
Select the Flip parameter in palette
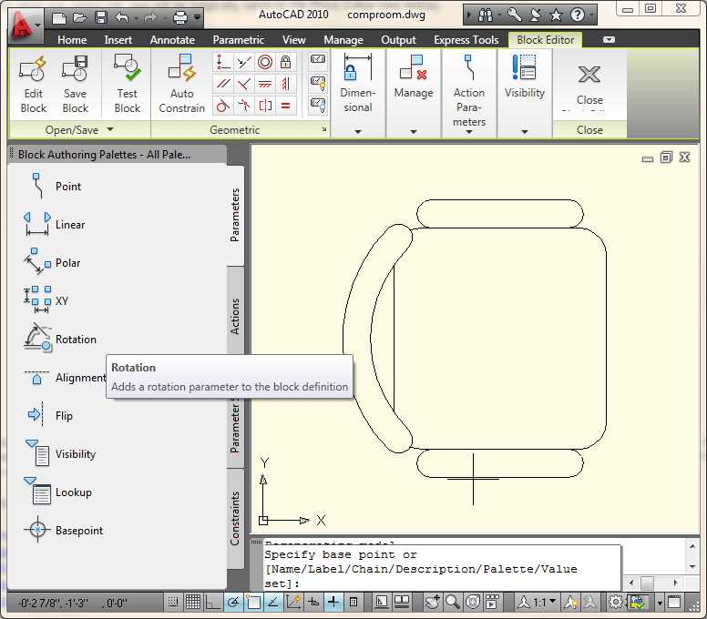pyautogui.click(x=49, y=415)
